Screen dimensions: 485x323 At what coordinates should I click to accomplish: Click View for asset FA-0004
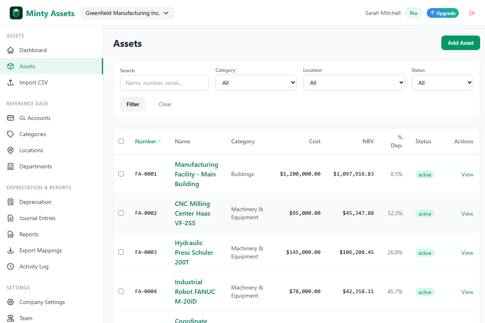[467, 292]
